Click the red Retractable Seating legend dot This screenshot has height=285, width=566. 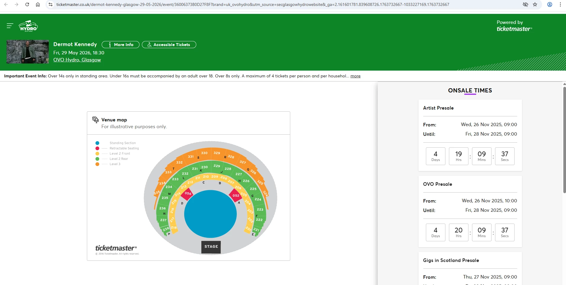click(x=97, y=148)
